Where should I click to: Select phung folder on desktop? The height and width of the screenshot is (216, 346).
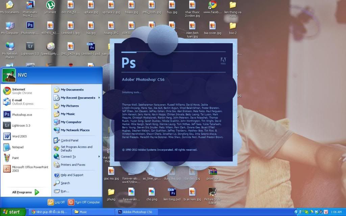point(111,194)
